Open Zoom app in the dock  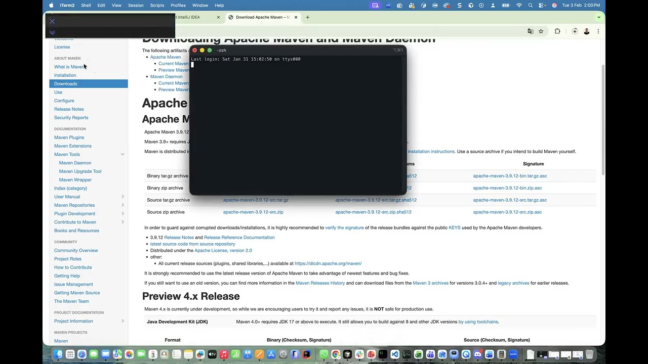tap(513, 354)
